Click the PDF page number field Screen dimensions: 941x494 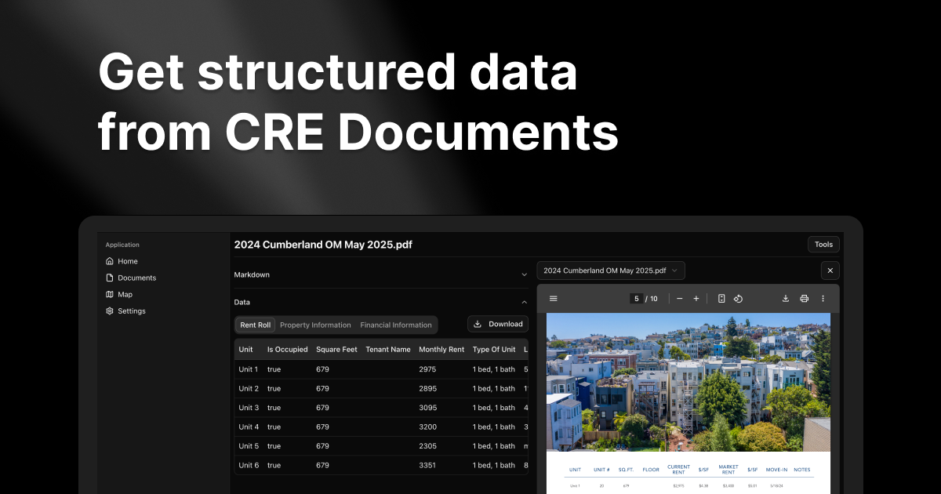pyautogui.click(x=637, y=299)
